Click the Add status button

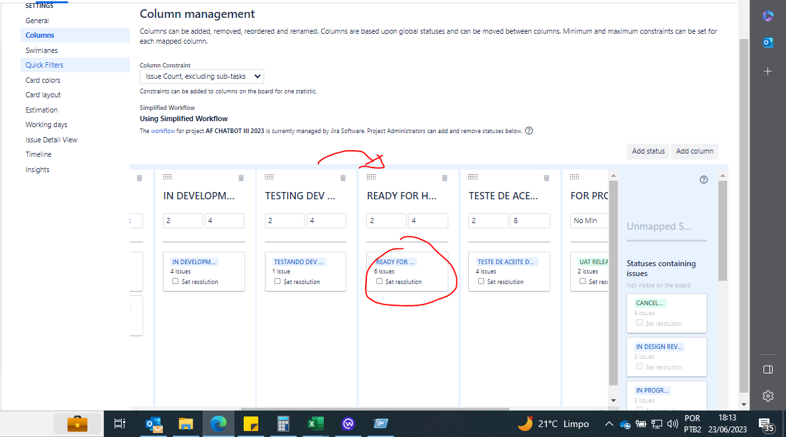pos(648,151)
